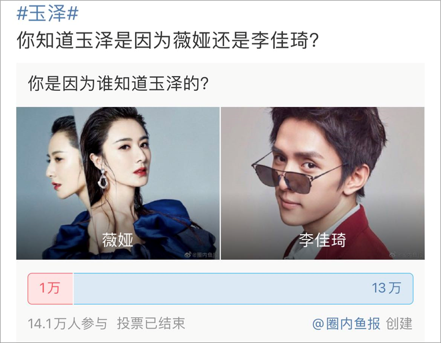Click the 14.1万人参与 participant count
Screen dimensions: 441x343
67,324
